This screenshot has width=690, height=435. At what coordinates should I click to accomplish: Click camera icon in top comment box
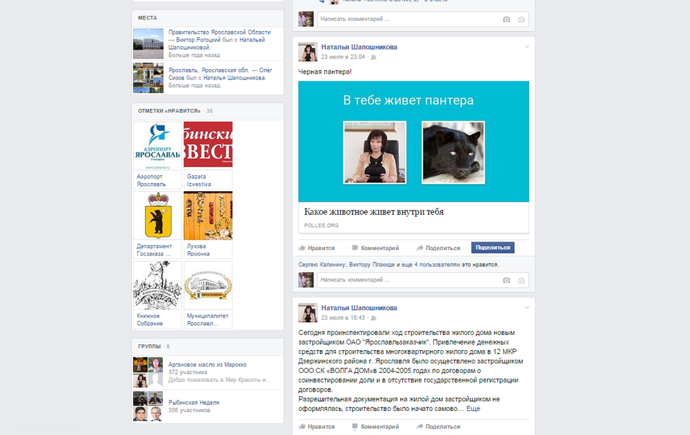pyautogui.click(x=506, y=19)
